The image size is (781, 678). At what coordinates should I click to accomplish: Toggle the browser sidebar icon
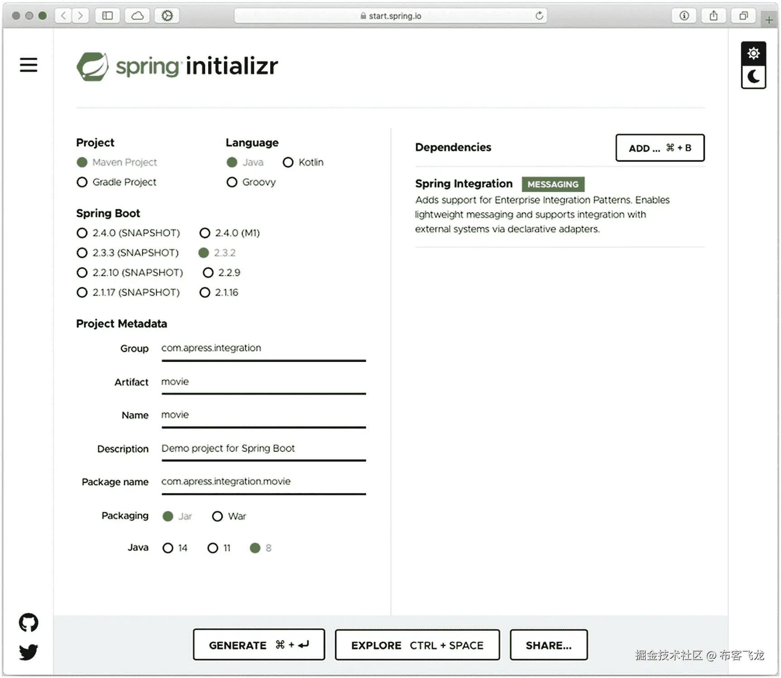point(107,15)
